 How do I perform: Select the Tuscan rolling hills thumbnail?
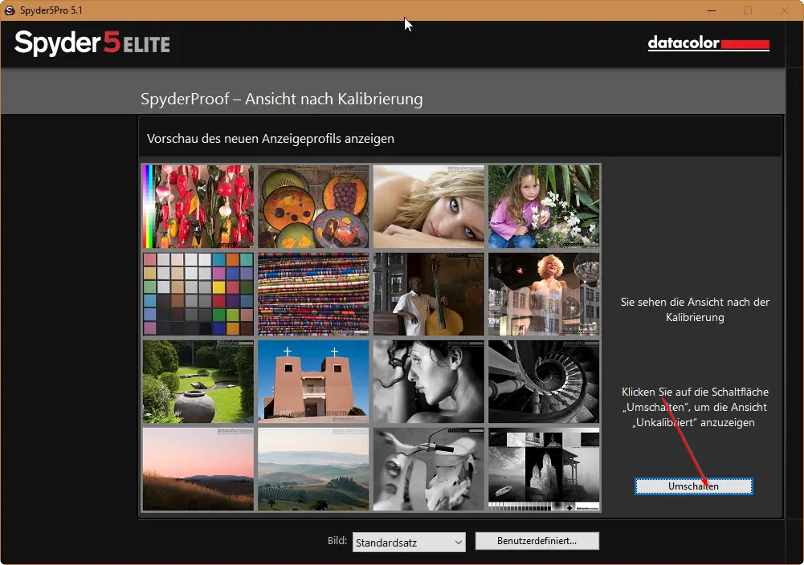point(313,469)
